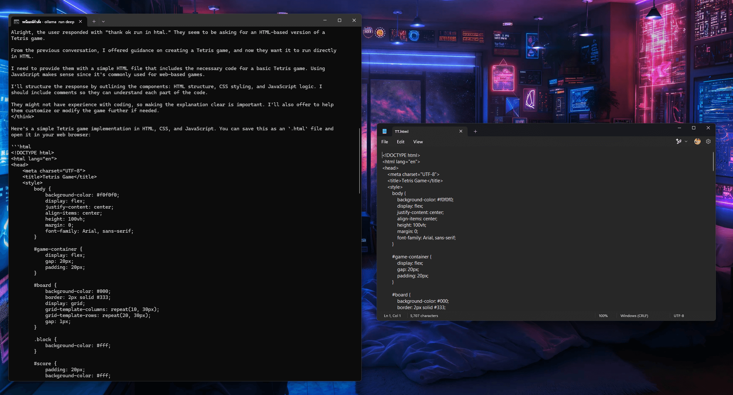Click the 100% zoom level in status bar

[x=603, y=316]
